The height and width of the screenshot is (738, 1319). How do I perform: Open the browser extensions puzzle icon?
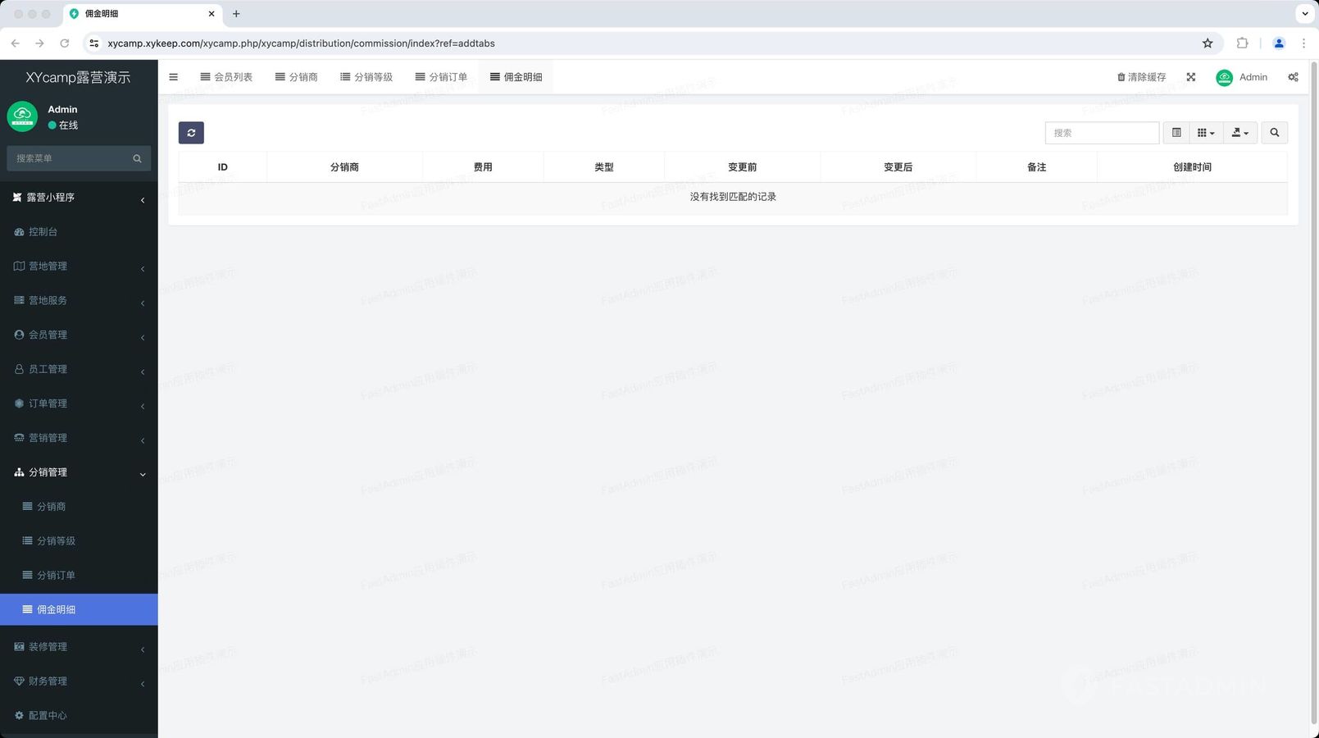pyautogui.click(x=1242, y=43)
